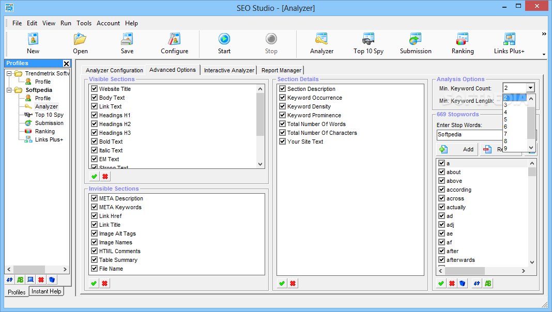Uncheck all Visible Sections with the red X icon
The width and height of the screenshot is (552, 312).
[x=105, y=177]
